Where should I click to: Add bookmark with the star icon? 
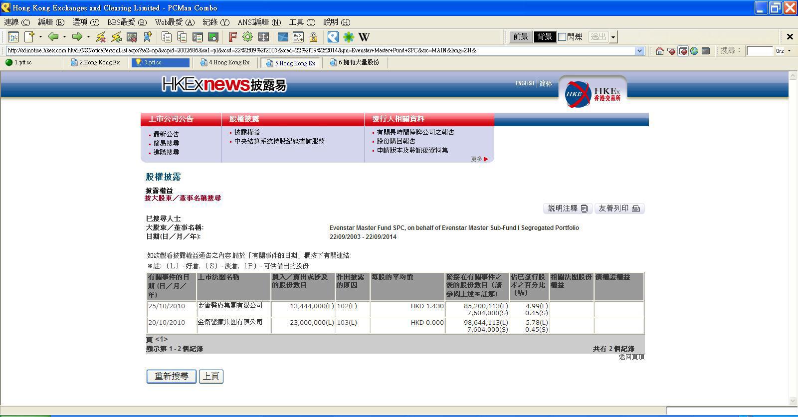pos(148,36)
